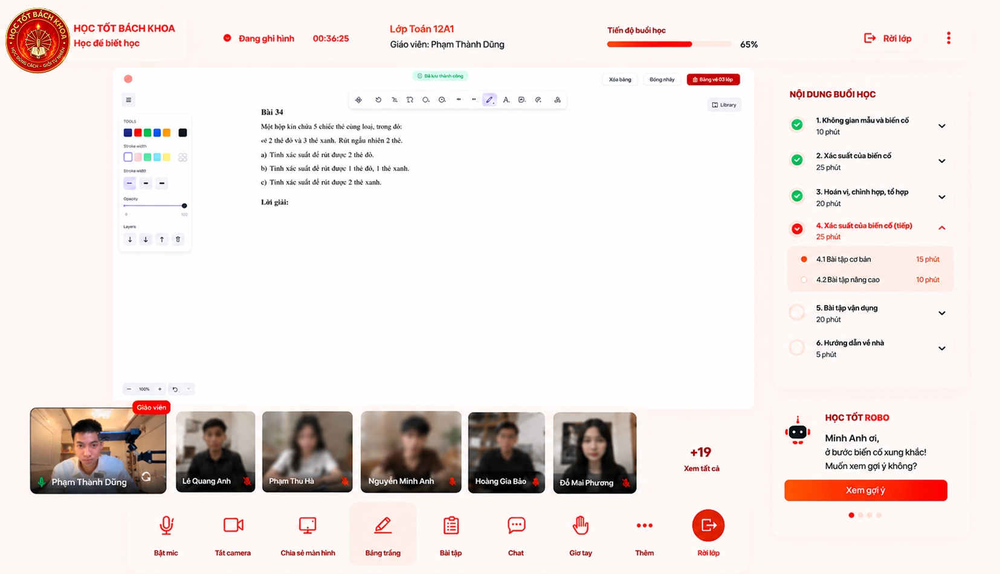
Task: Click the Học Tốt Bách Khoa logo
Action: (x=37, y=40)
